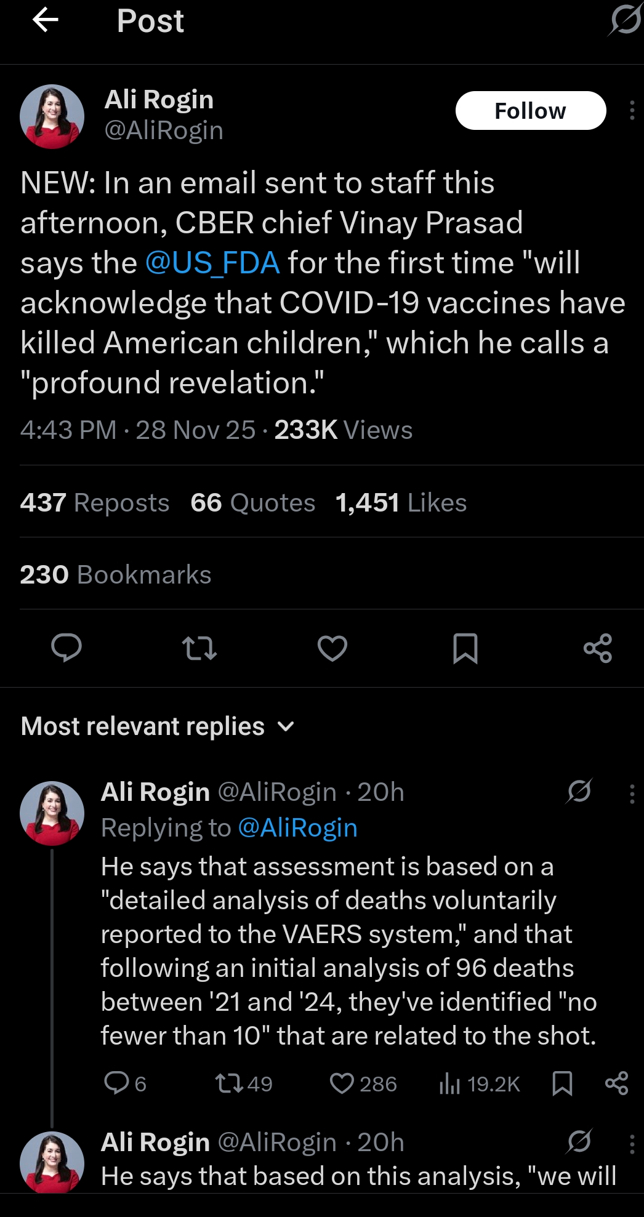Bookmark the main post
Viewport: 644px width, 1217px height.
tap(465, 648)
